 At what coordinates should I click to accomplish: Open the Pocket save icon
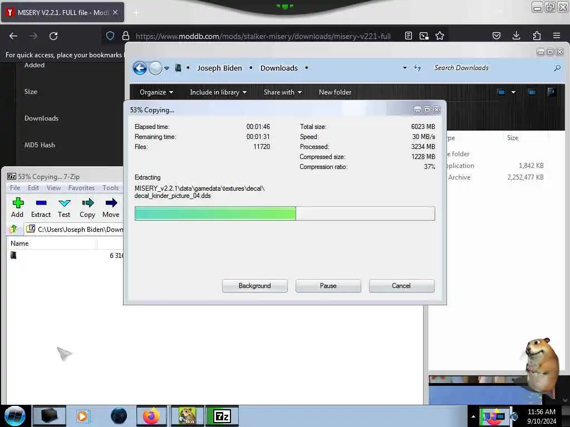point(497,36)
